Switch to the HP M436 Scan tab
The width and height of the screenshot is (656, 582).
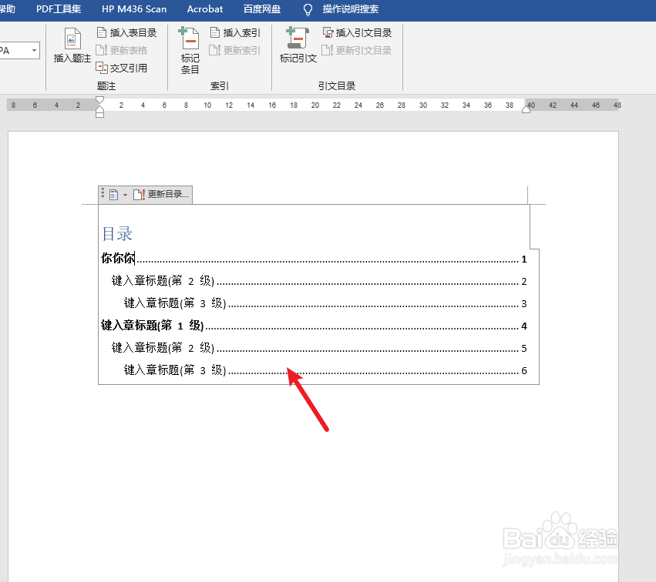pos(134,9)
